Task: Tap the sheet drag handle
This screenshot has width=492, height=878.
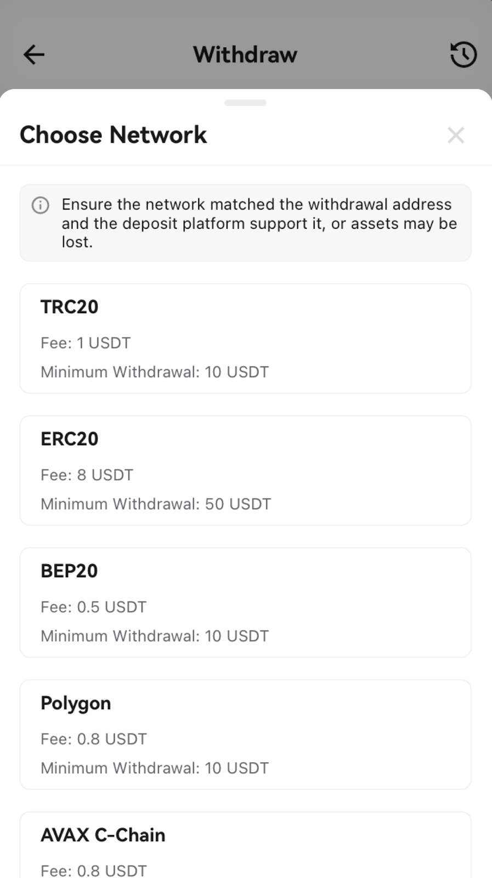Action: pyautogui.click(x=246, y=103)
